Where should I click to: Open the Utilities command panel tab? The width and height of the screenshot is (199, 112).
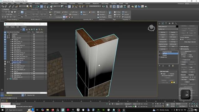tap(176, 24)
